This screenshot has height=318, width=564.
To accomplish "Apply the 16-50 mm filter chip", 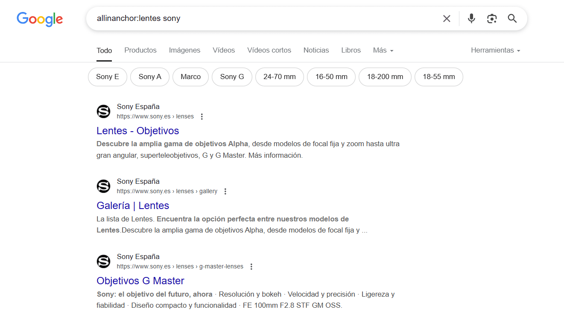I will tap(331, 77).
